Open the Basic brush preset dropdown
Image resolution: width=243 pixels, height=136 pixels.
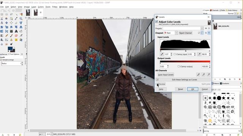coord(240,127)
